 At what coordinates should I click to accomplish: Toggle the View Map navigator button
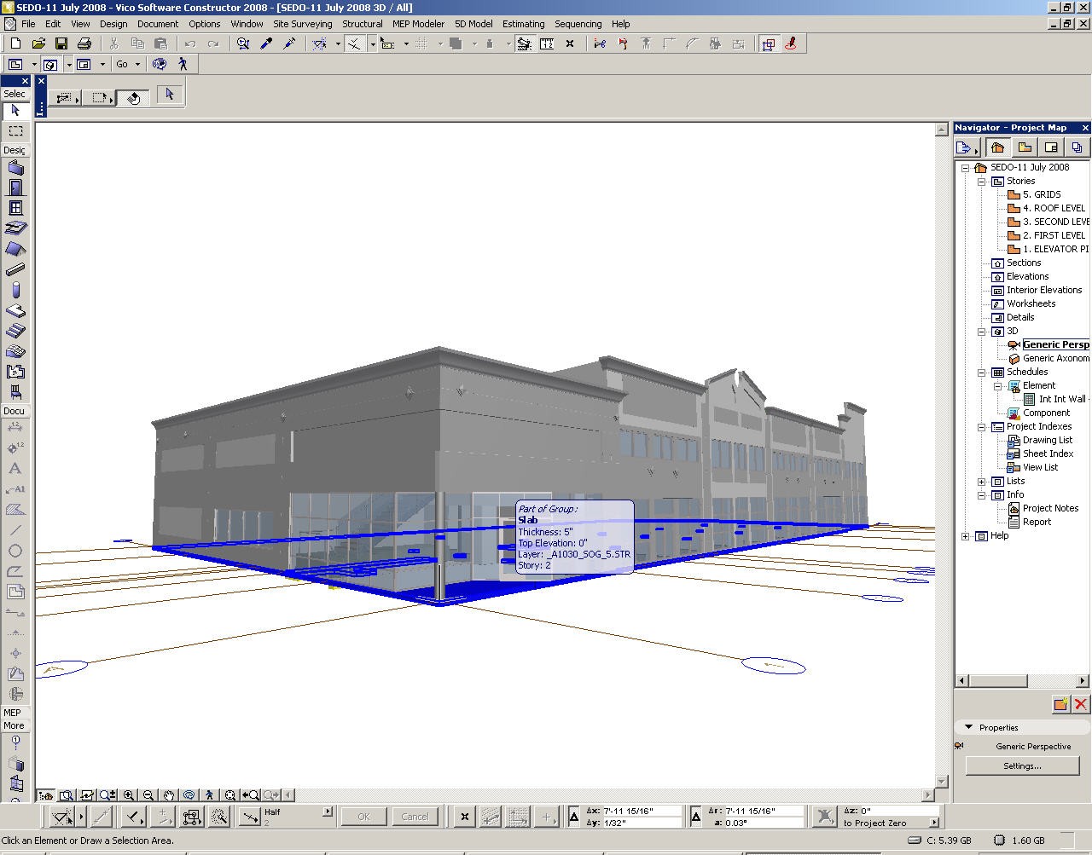[1024, 147]
